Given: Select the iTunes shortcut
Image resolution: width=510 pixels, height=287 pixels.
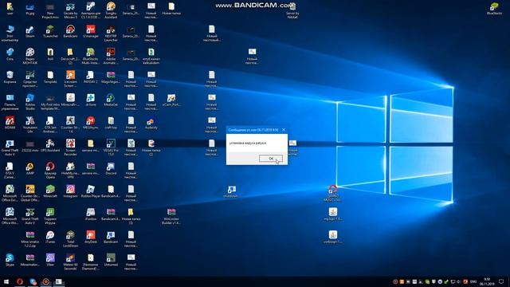Looking at the screenshot, I should [50, 238].
